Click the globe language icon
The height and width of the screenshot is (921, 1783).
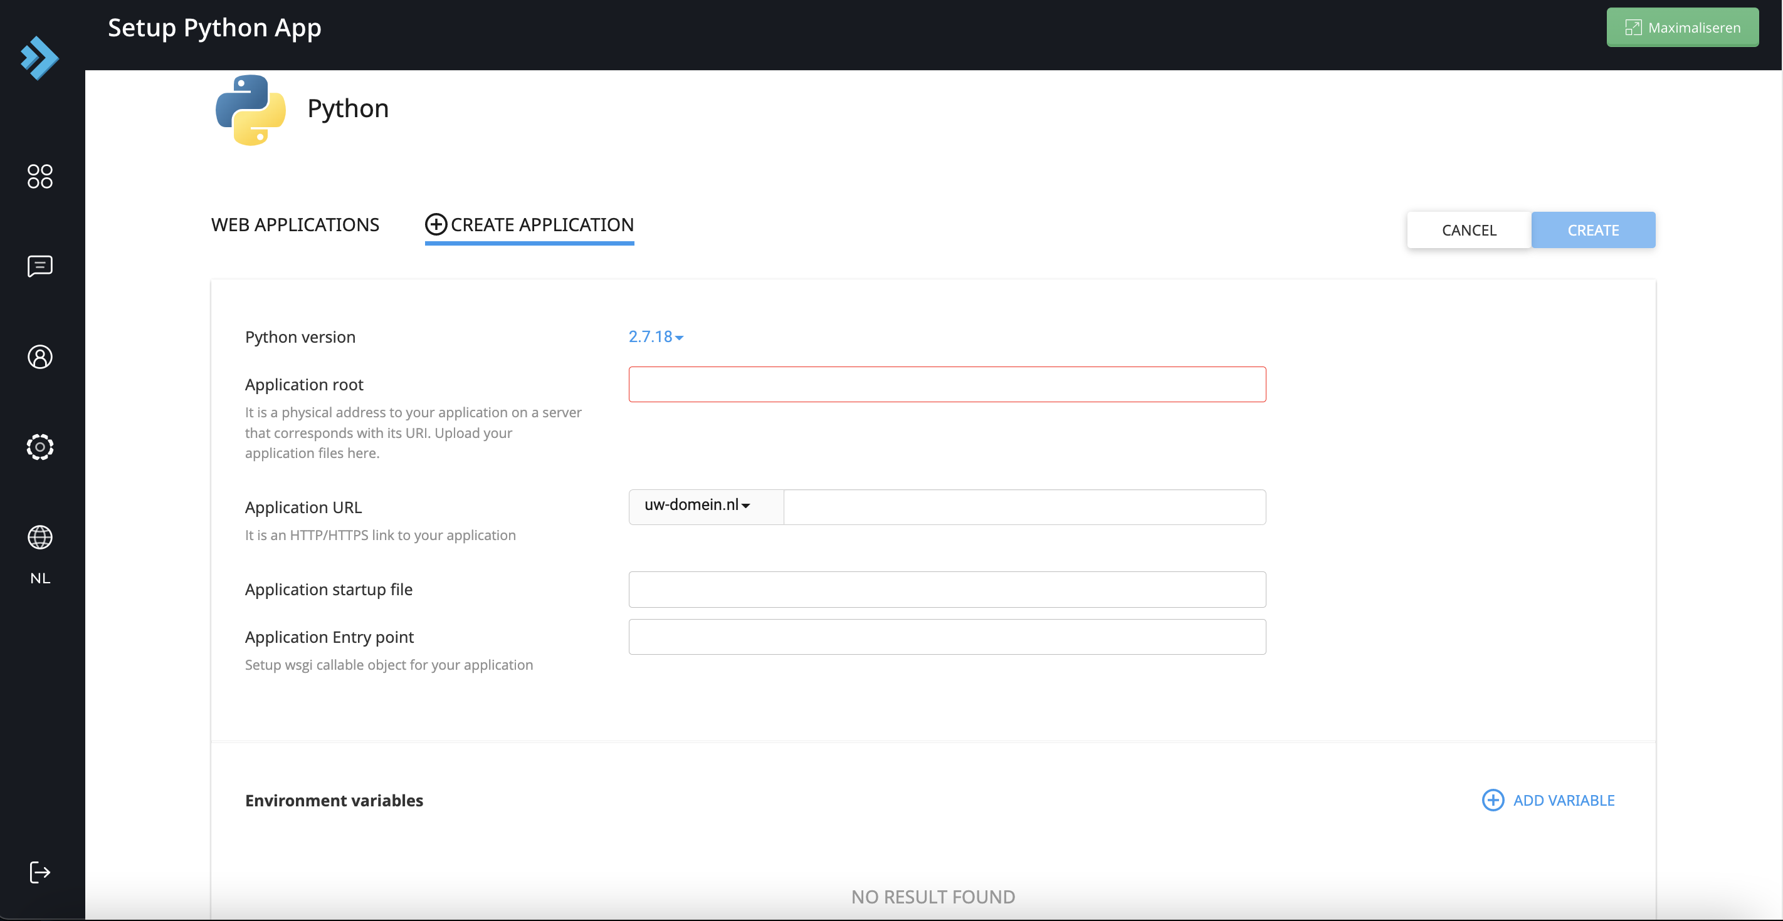pos(39,538)
